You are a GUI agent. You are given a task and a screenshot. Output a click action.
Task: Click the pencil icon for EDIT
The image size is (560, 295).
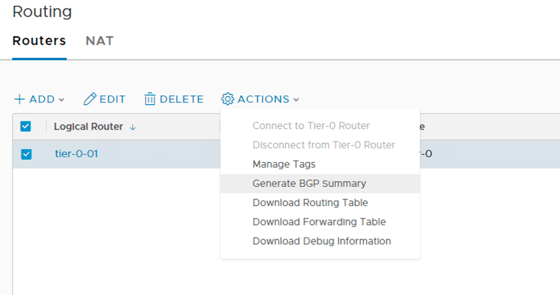coord(90,99)
